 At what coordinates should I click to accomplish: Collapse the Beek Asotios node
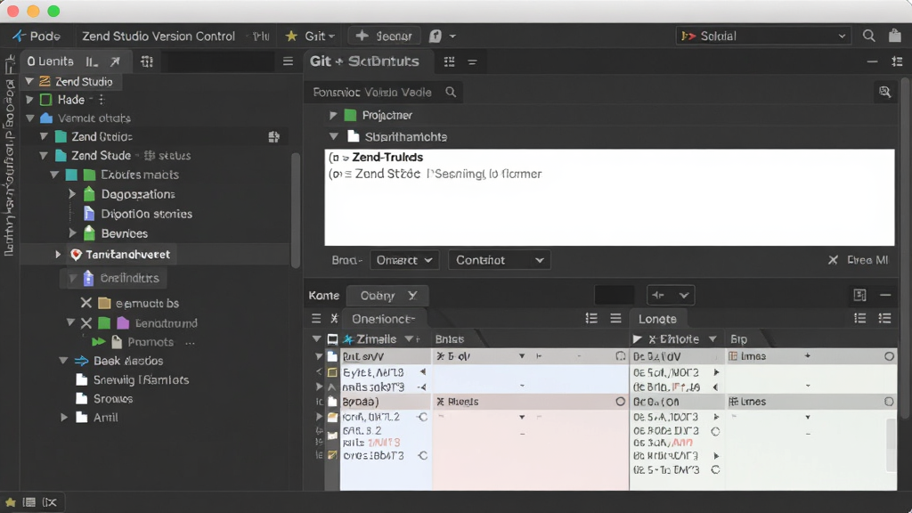pos(63,361)
